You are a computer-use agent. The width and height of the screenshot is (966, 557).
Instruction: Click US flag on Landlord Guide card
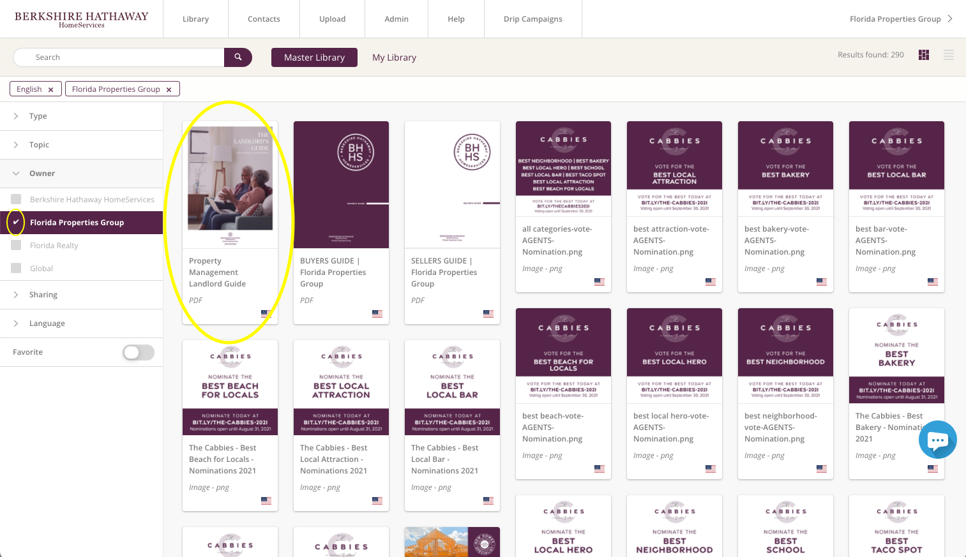point(266,313)
